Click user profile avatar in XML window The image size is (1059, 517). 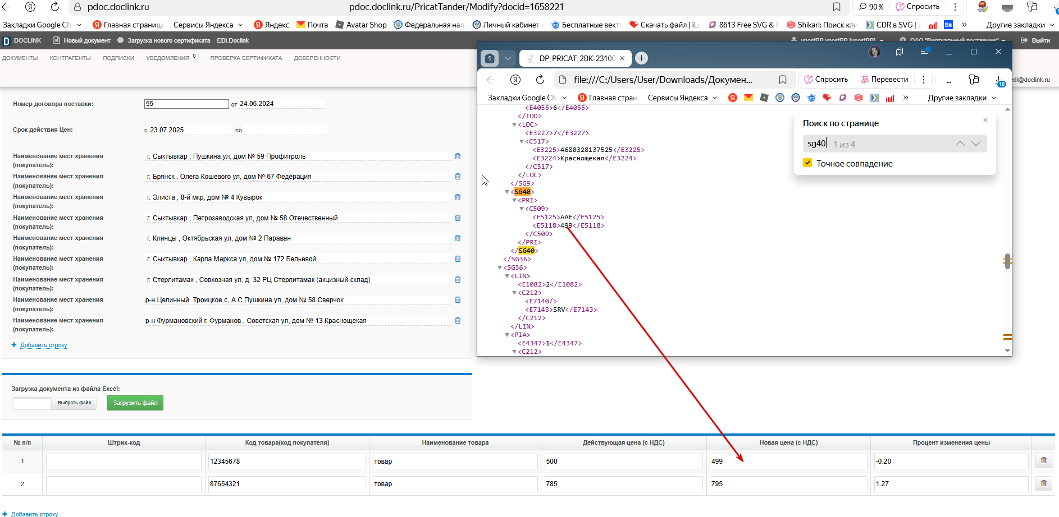[874, 52]
